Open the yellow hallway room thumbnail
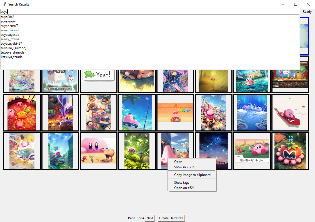 pyautogui.click(x=214, y=81)
